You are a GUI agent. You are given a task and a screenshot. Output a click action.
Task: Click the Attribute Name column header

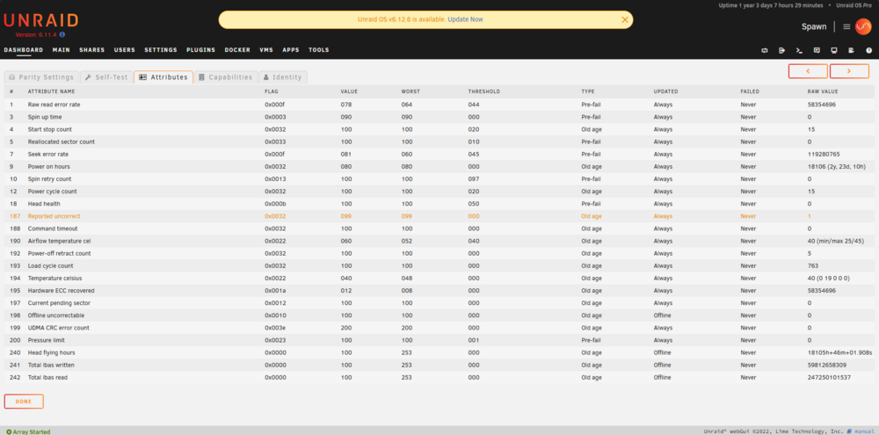pyautogui.click(x=52, y=91)
